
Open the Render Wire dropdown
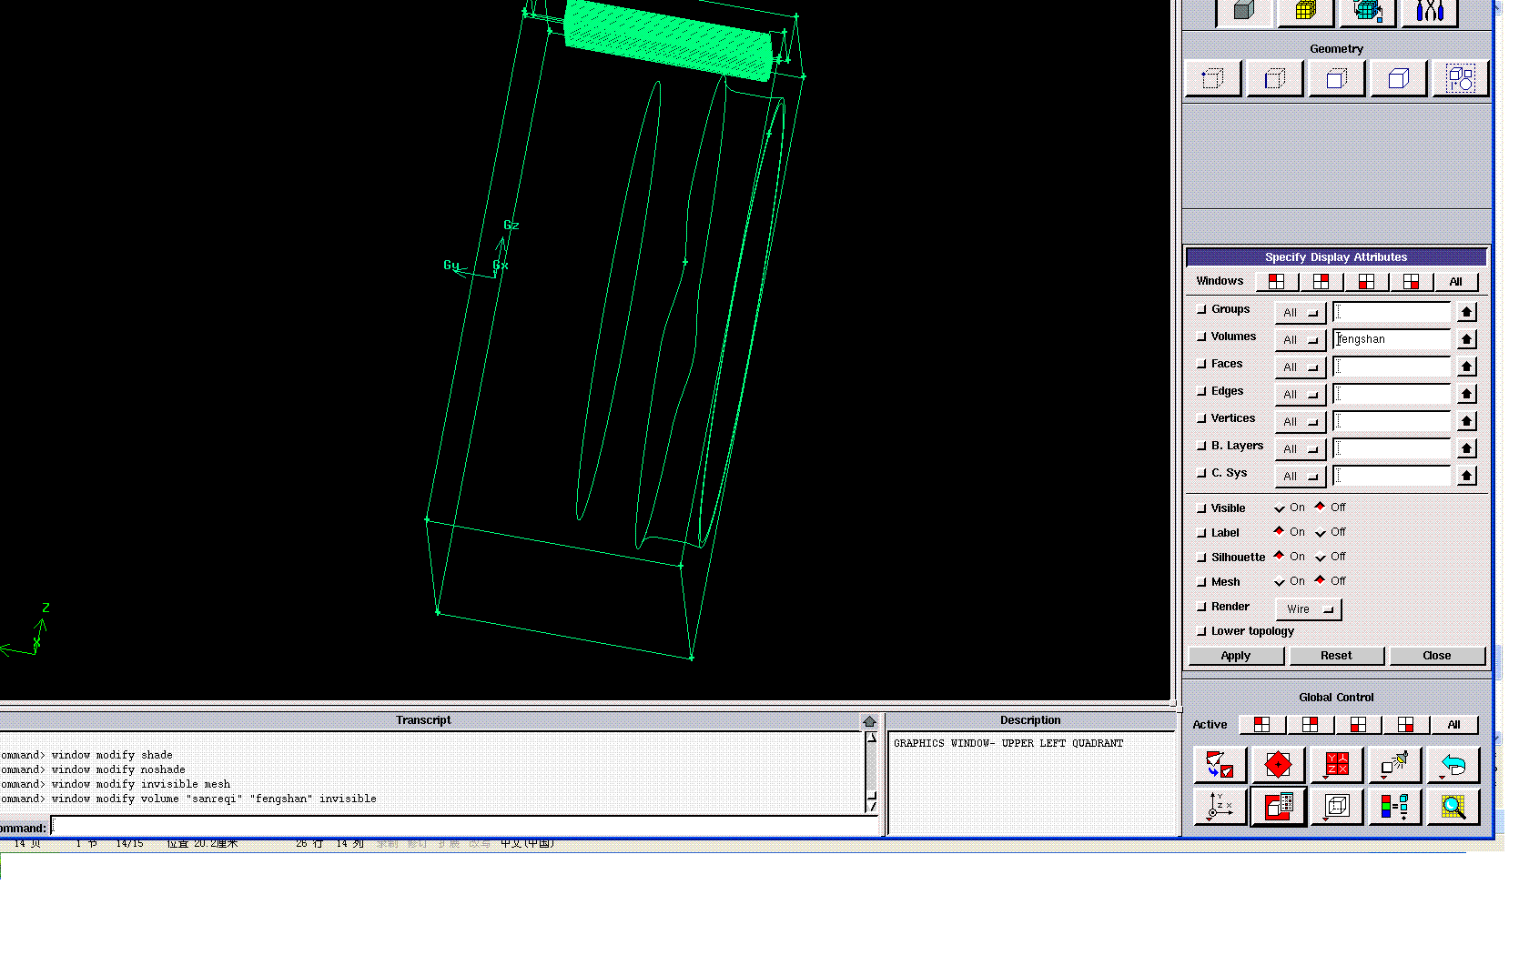(x=1309, y=609)
